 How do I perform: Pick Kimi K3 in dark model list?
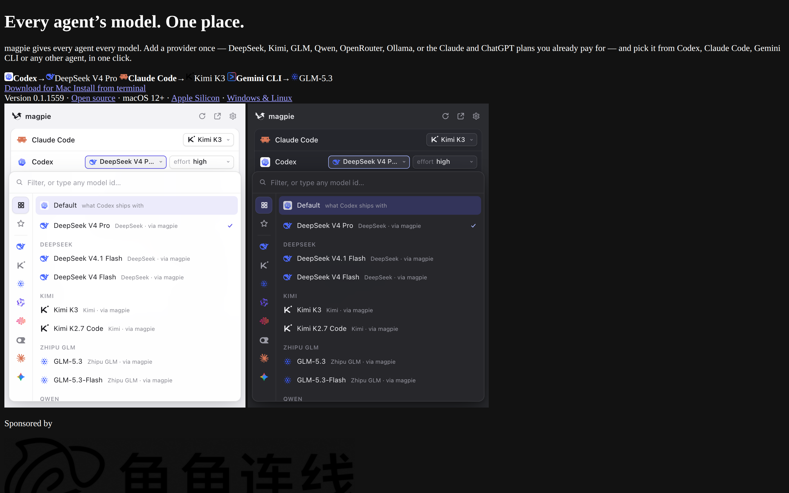(x=380, y=310)
